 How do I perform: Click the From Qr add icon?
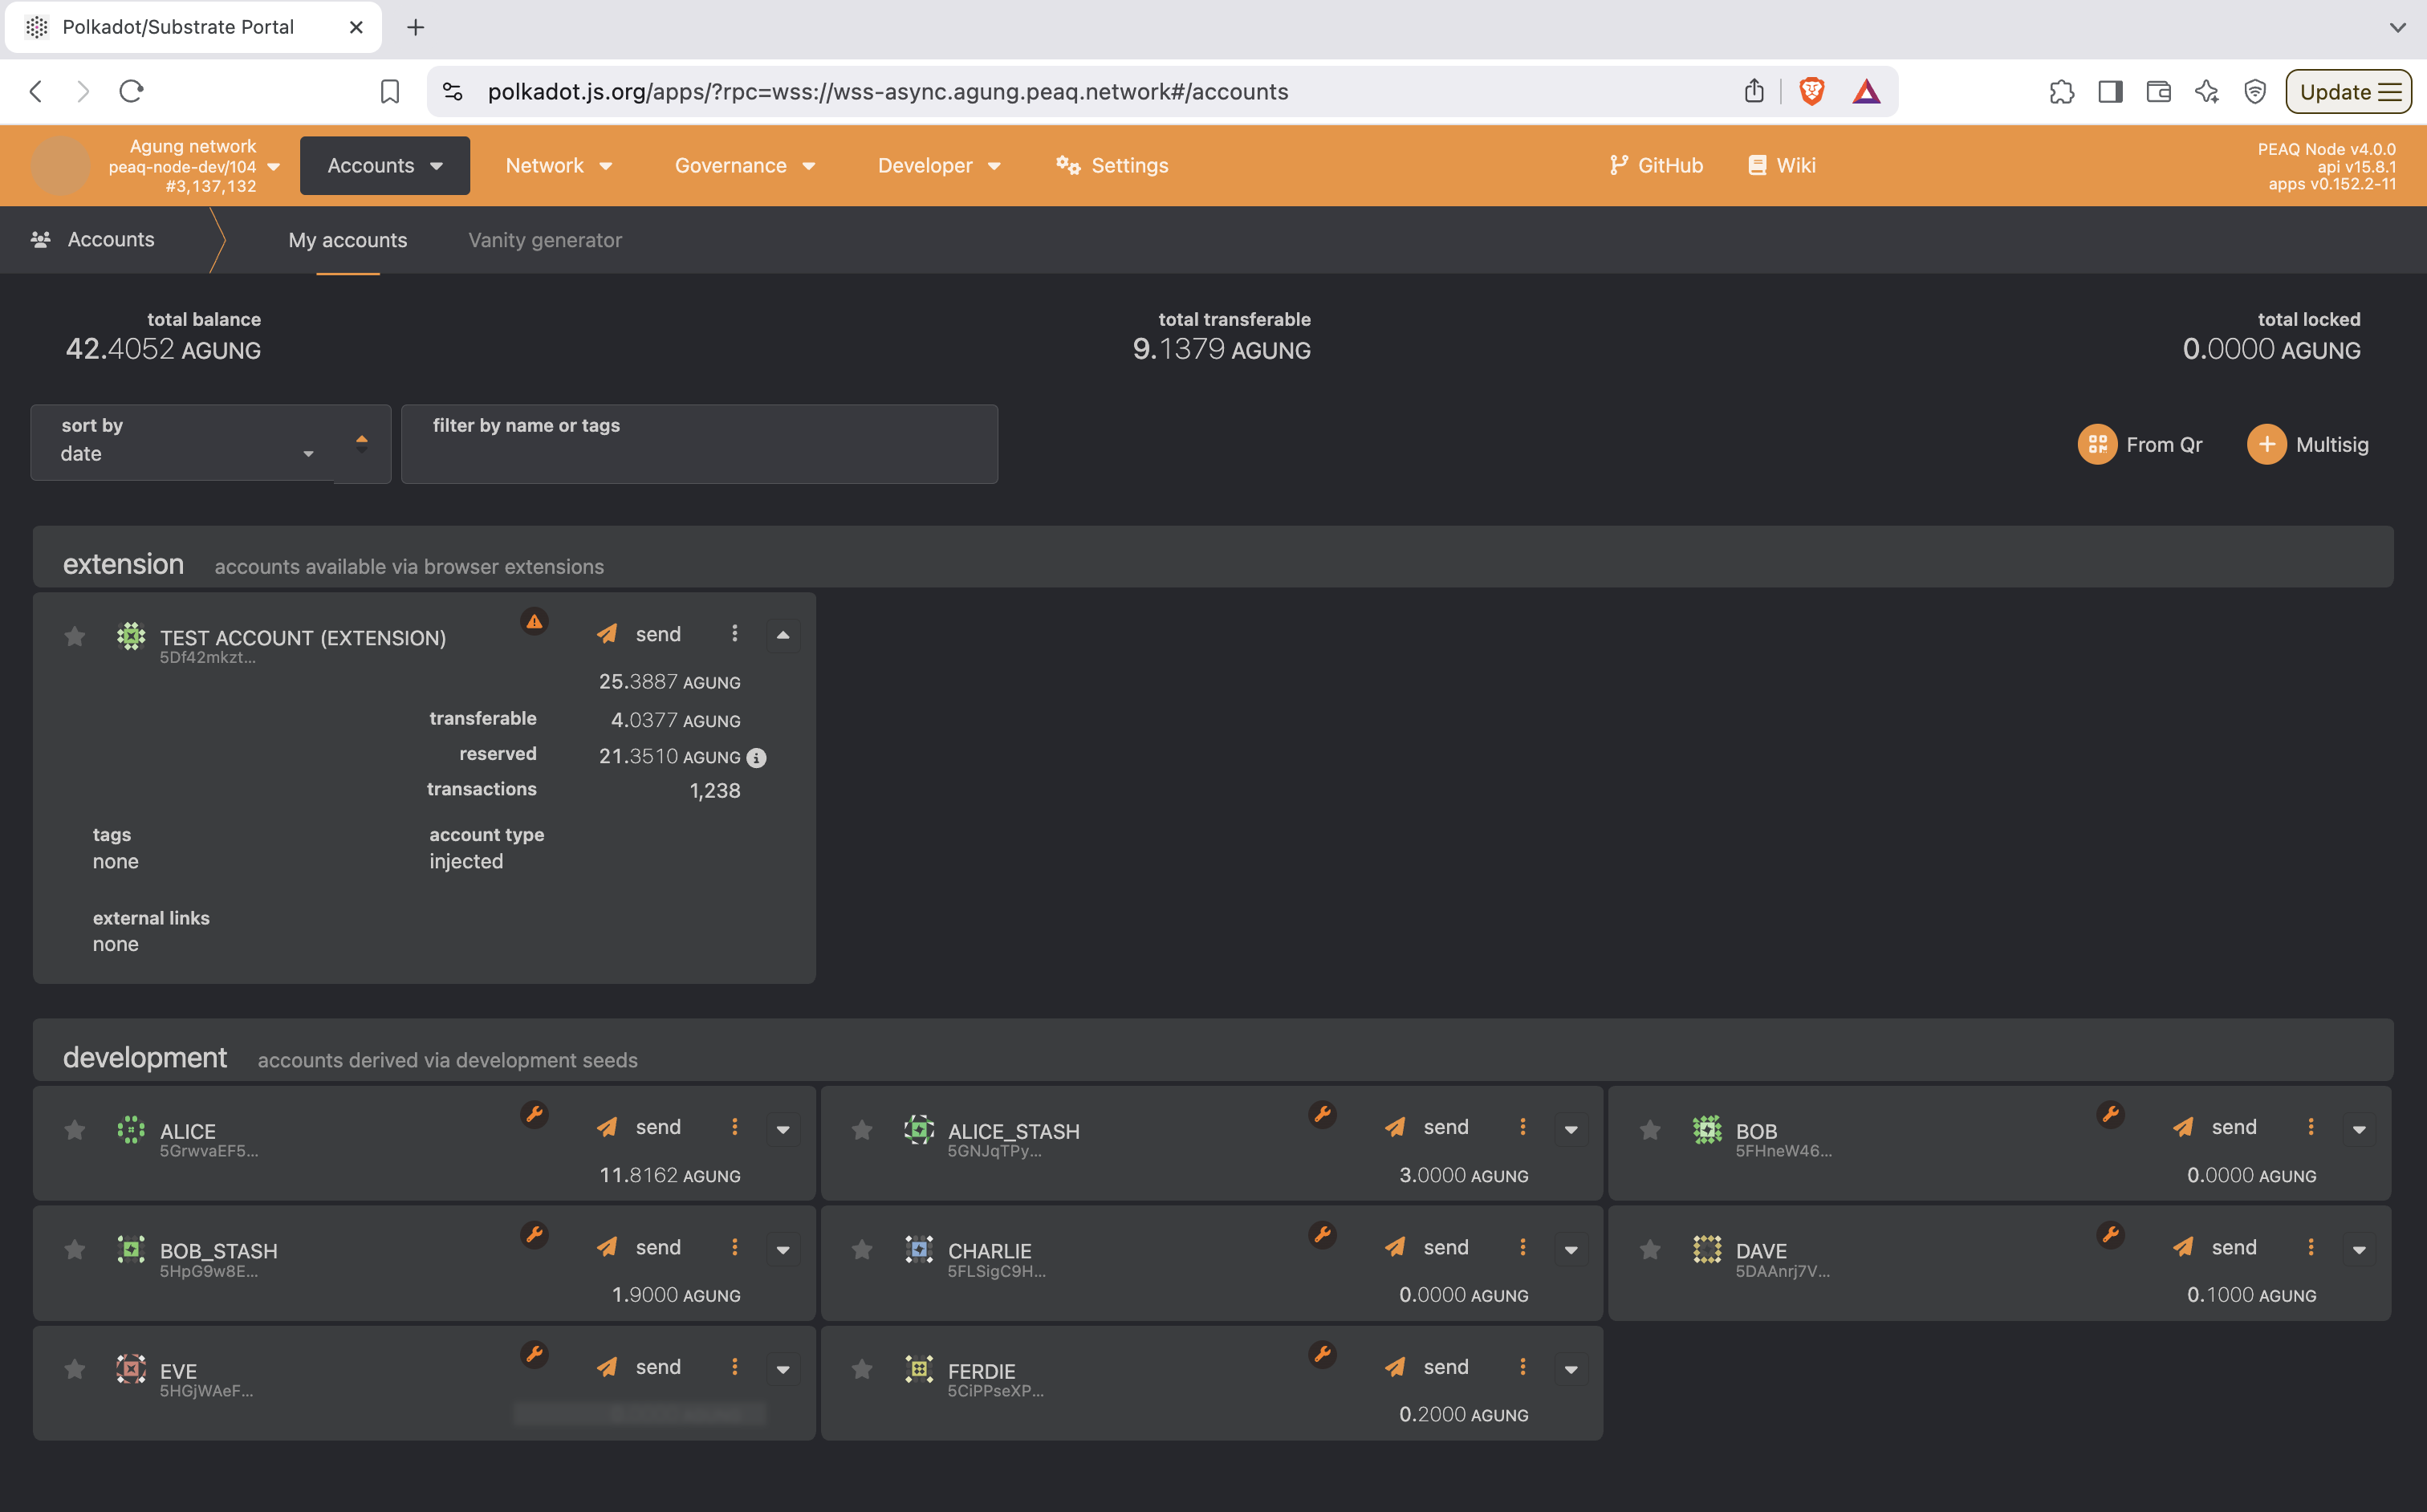pos(2097,444)
